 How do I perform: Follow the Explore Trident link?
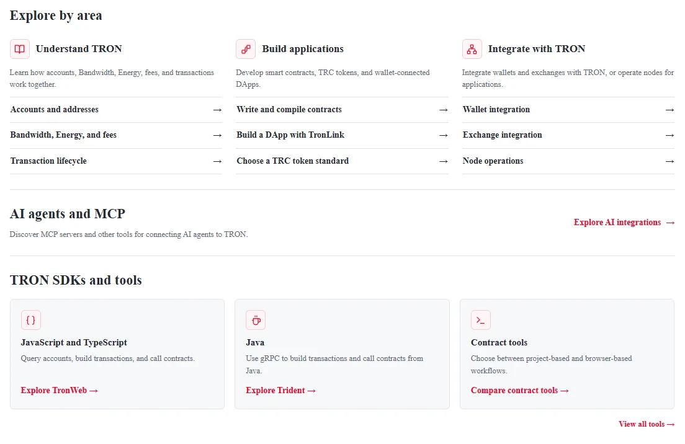pos(280,390)
